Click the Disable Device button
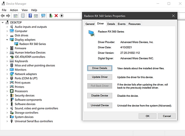Viewport: 185px width, 136px height. tap(100, 96)
